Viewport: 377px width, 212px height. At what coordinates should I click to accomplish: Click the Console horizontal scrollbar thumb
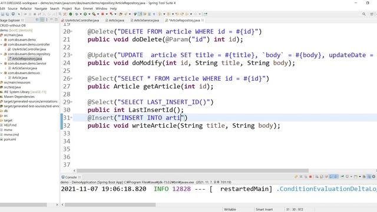[x=110, y=205]
